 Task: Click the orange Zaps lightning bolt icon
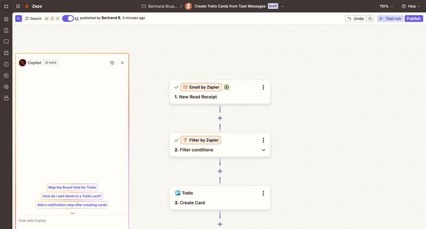[27, 6]
